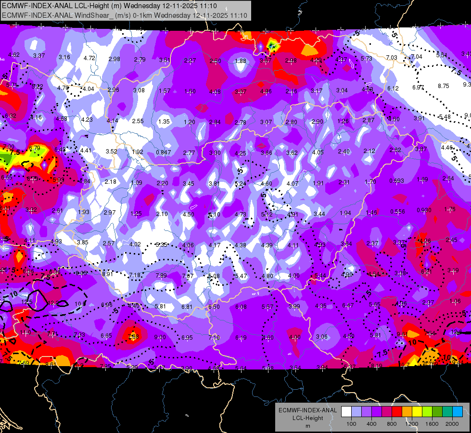471x433 pixels.
Task: Click the white legend swatch below 100
Action: click(x=346, y=412)
